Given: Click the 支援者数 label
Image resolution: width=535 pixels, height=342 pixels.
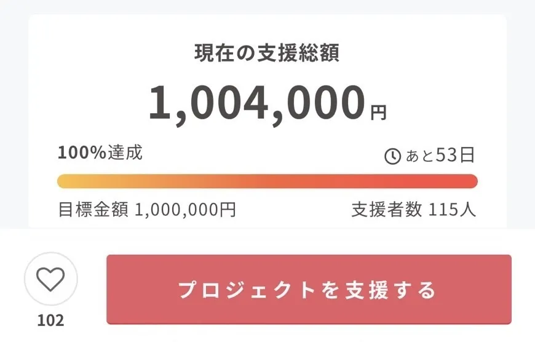Looking at the screenshot, I should (x=386, y=210).
